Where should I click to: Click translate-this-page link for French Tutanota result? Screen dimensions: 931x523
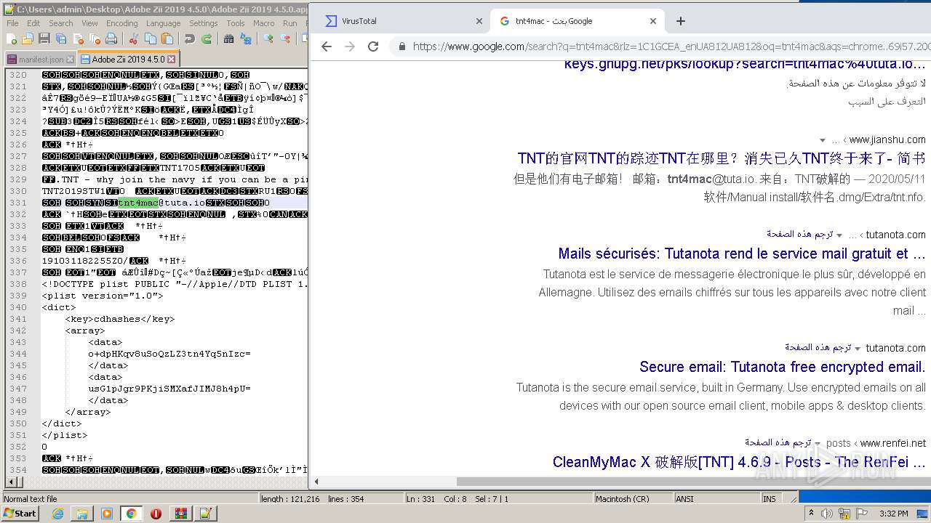[x=799, y=234]
